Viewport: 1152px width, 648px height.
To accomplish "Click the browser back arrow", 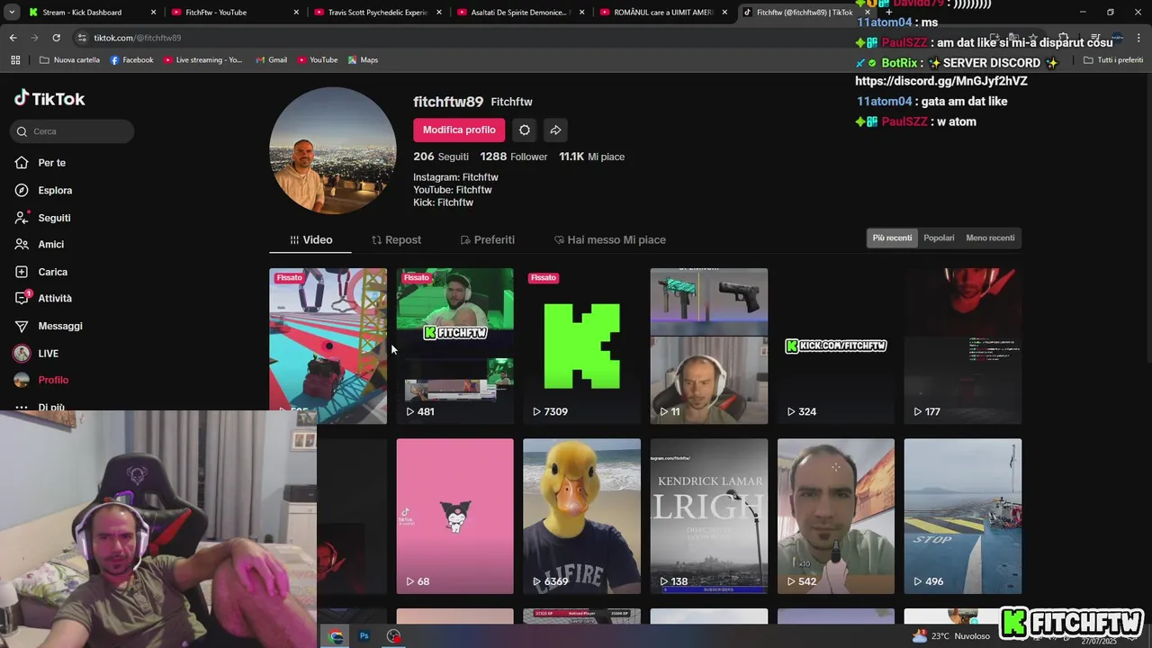I will [13, 38].
